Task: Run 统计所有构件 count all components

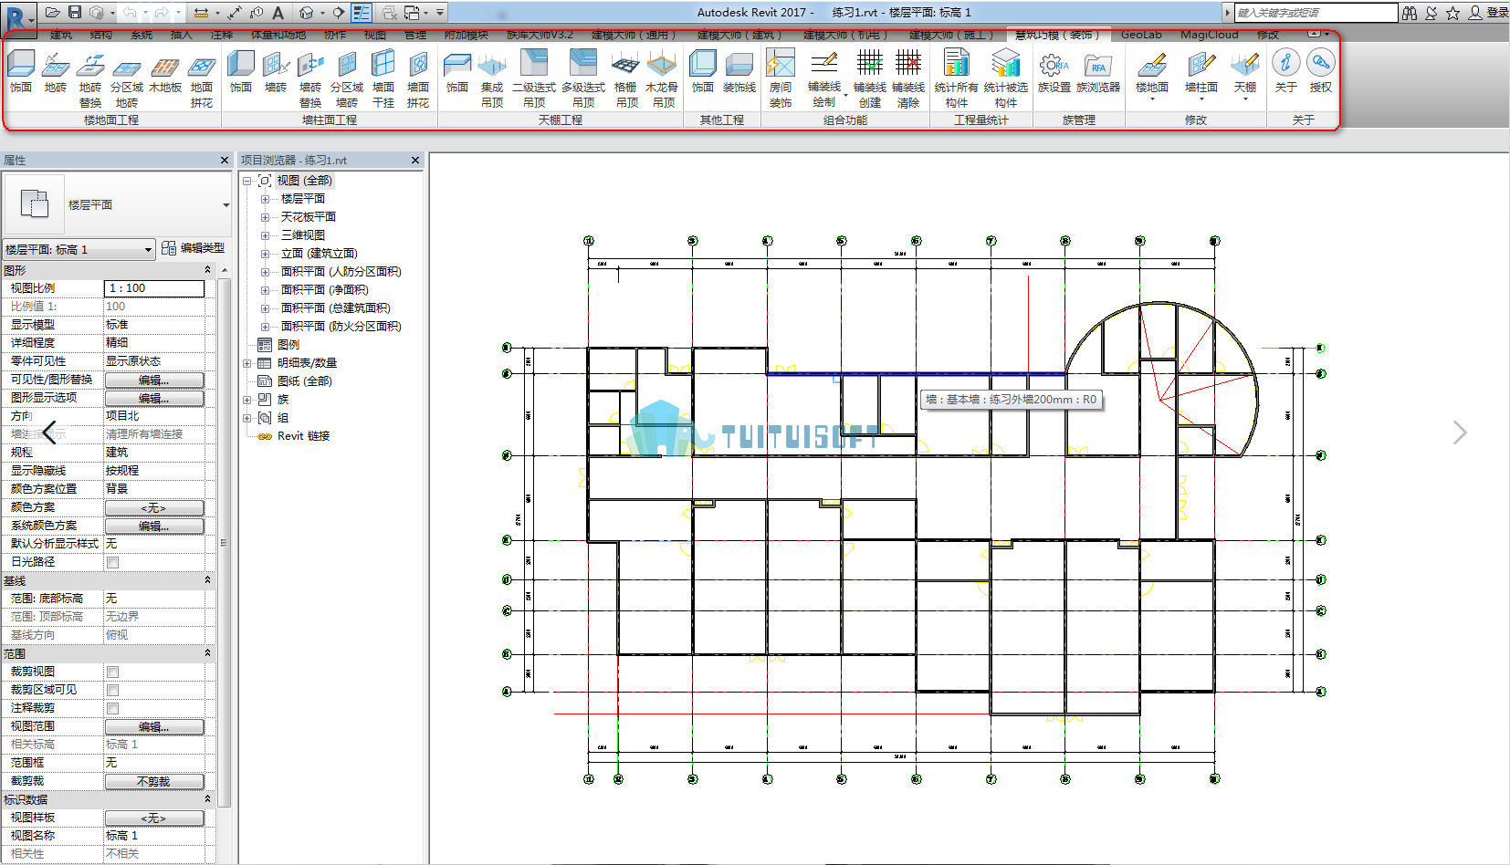Action: (x=957, y=80)
